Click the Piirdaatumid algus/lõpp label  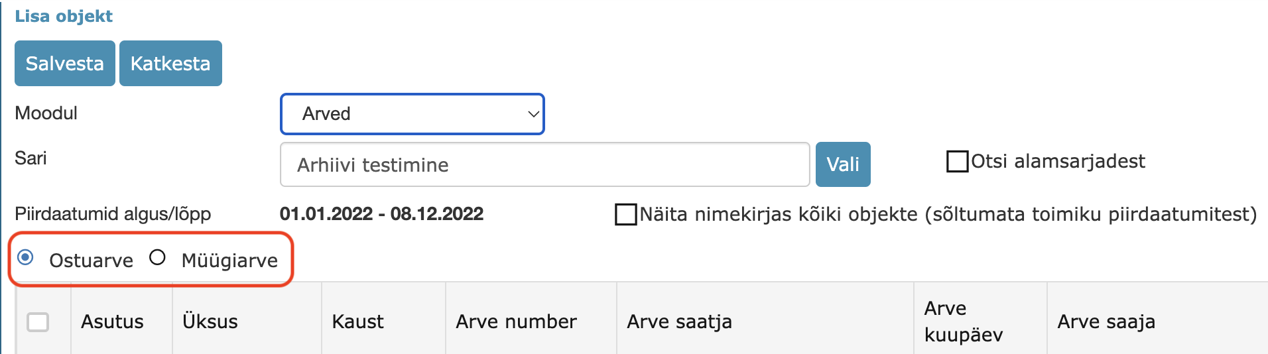click(x=113, y=214)
